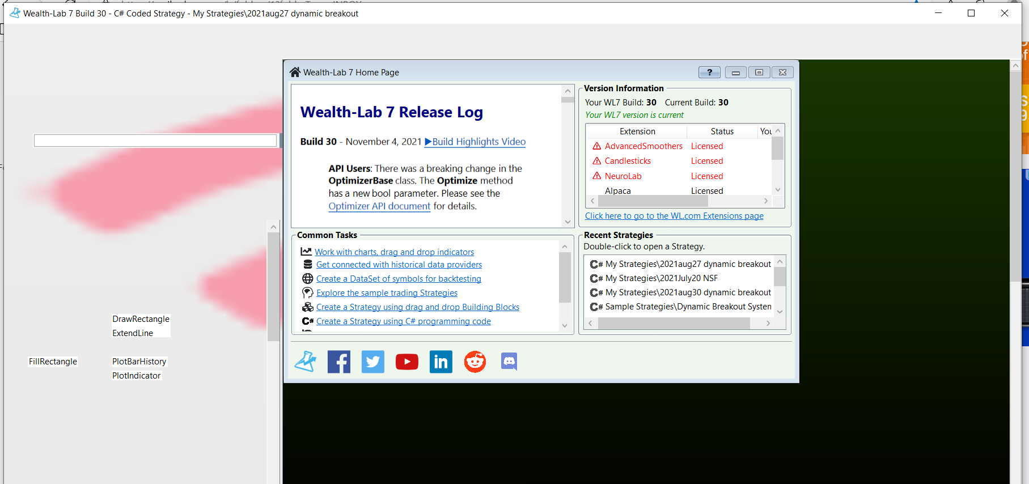Select PlotIndicator in left list
Screen dimensions: 1029x484
(x=136, y=375)
